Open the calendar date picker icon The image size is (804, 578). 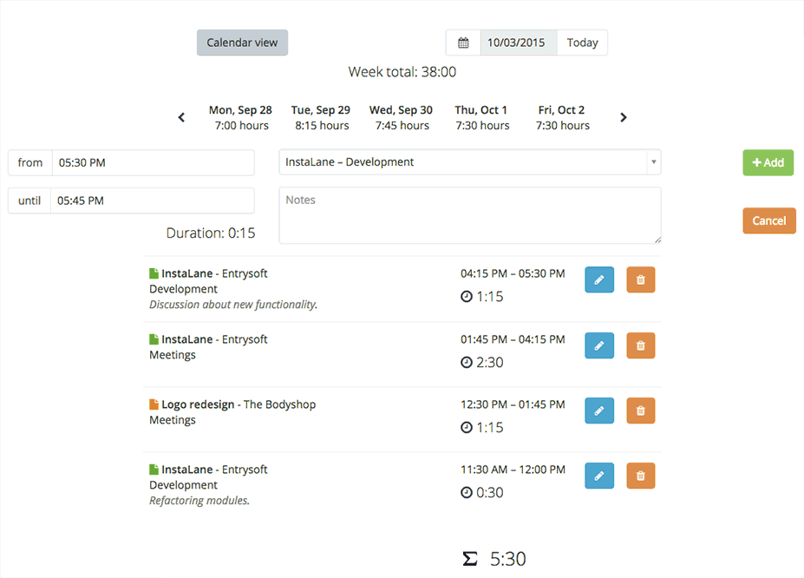pos(463,43)
